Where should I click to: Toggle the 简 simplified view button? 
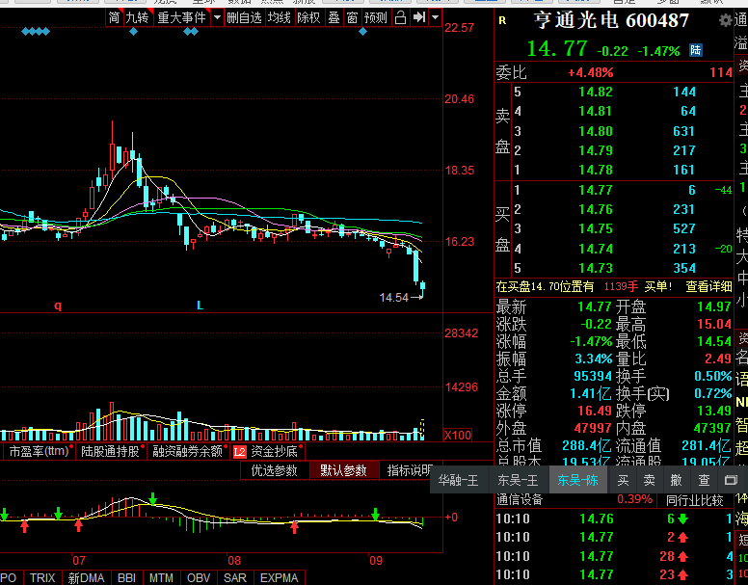click(114, 18)
